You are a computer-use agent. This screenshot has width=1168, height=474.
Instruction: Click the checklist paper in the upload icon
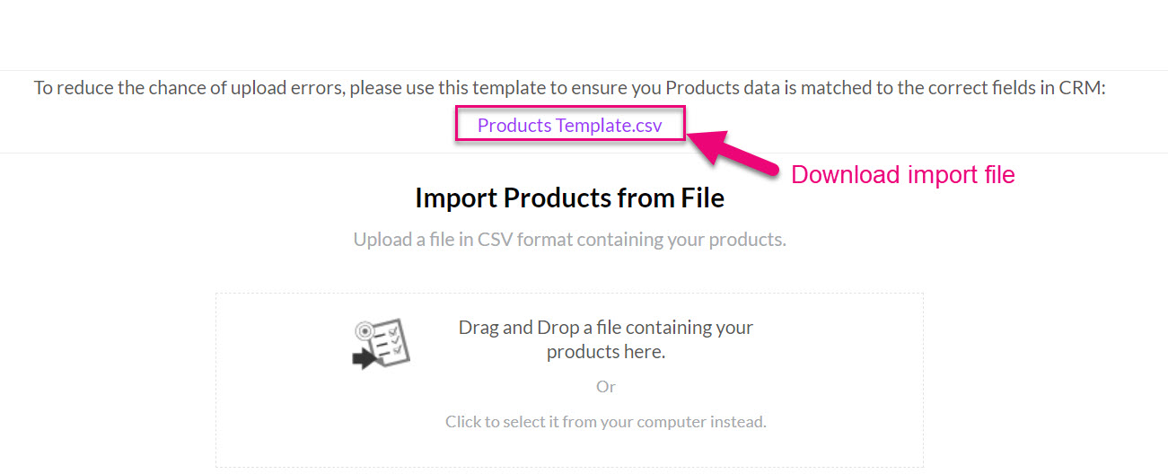(x=391, y=341)
